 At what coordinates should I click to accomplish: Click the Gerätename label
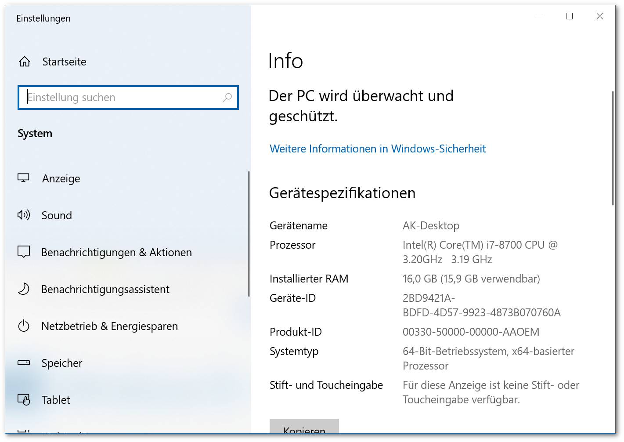click(299, 225)
